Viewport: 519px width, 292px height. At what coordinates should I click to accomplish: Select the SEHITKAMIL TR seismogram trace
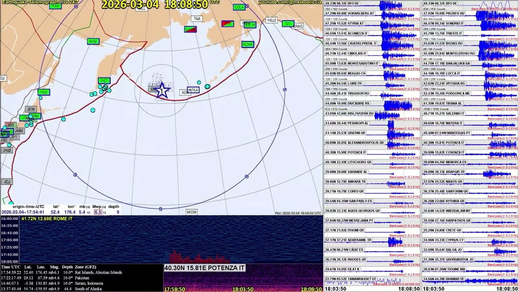coord(372,243)
